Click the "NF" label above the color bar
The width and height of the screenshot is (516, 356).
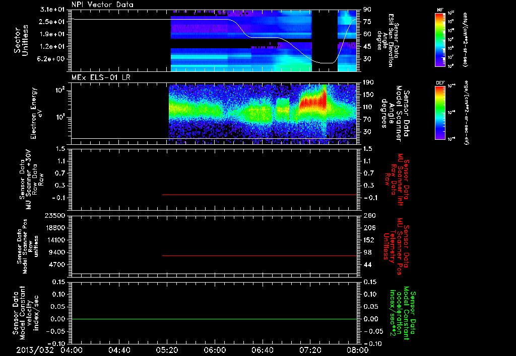440,10
